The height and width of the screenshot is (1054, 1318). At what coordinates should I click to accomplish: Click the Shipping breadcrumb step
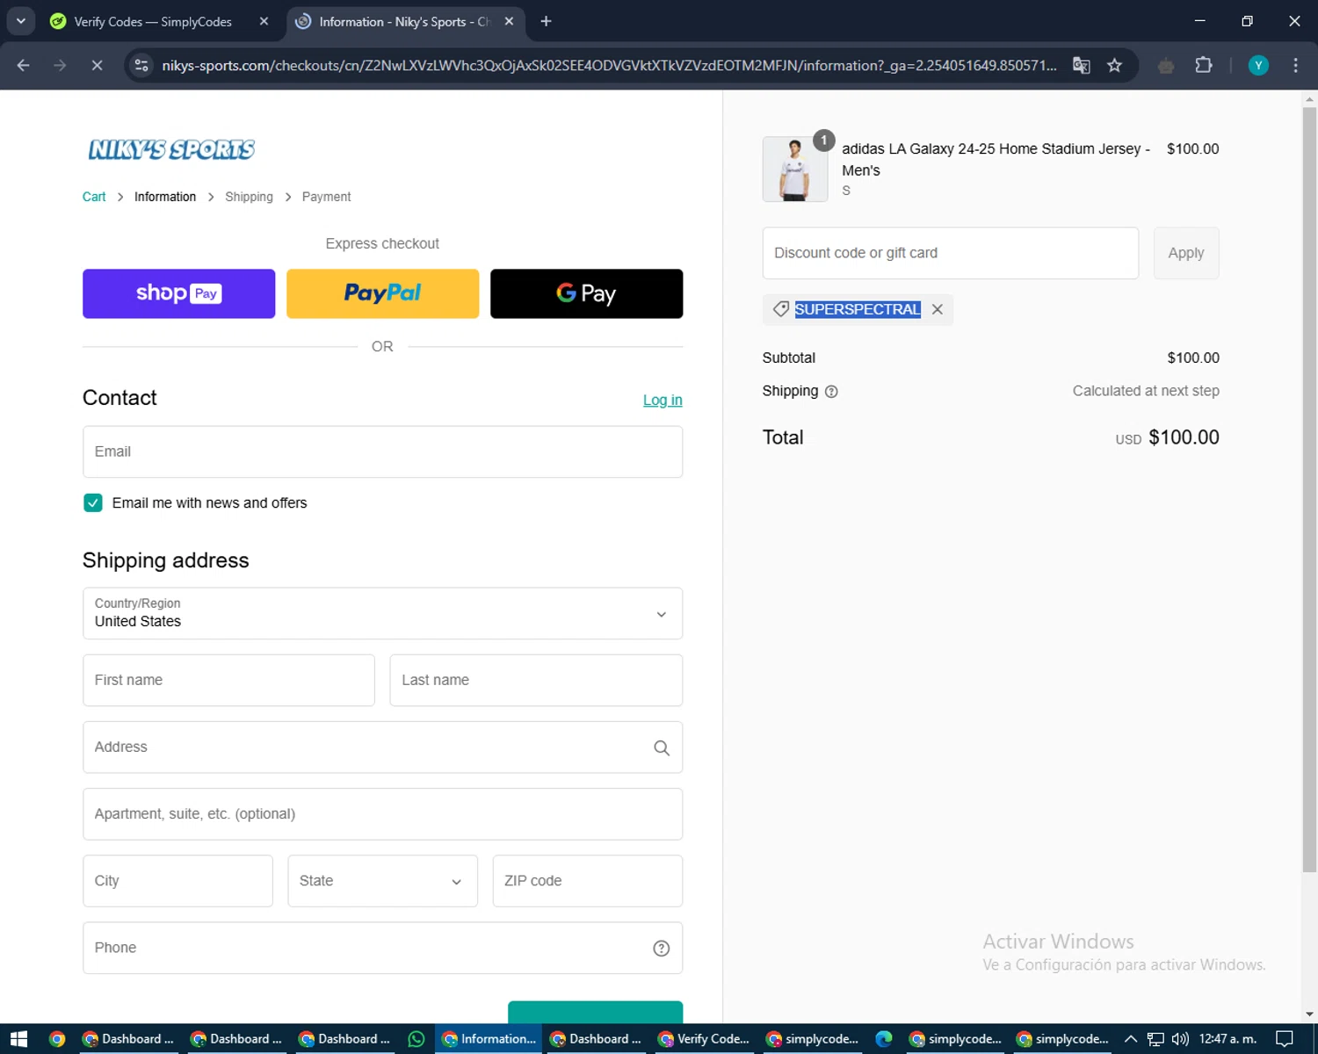tap(249, 197)
